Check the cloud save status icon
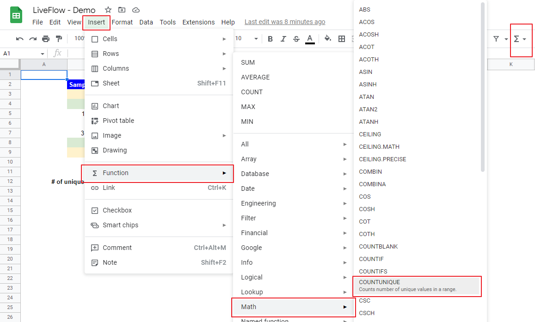This screenshot has height=322, width=535. tap(136, 10)
